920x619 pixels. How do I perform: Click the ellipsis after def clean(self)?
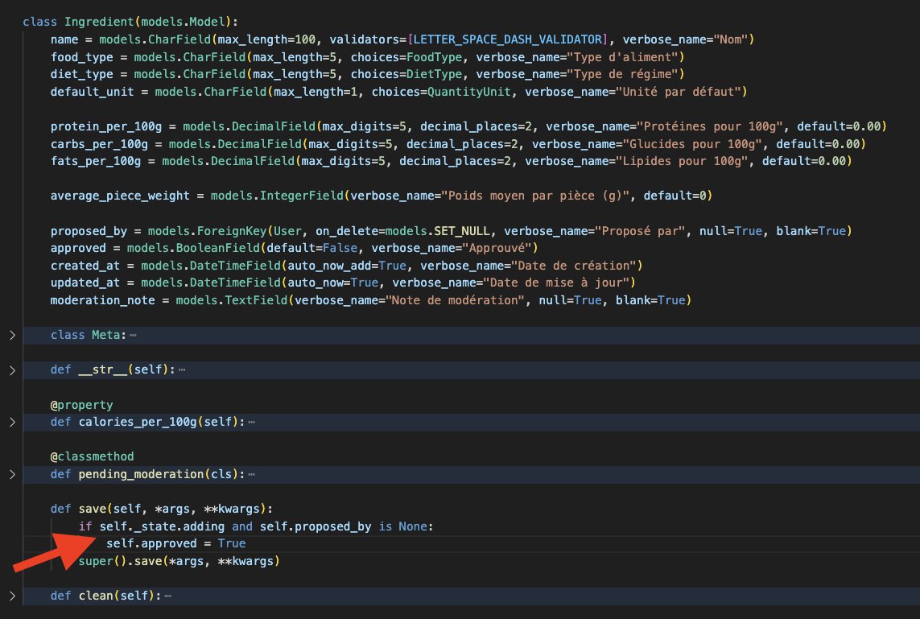pos(167,596)
